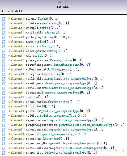Image resolution: width=127 pixels, height=156 pixels.
Task: Click the default value jar of packaging
Action: (68, 37)
